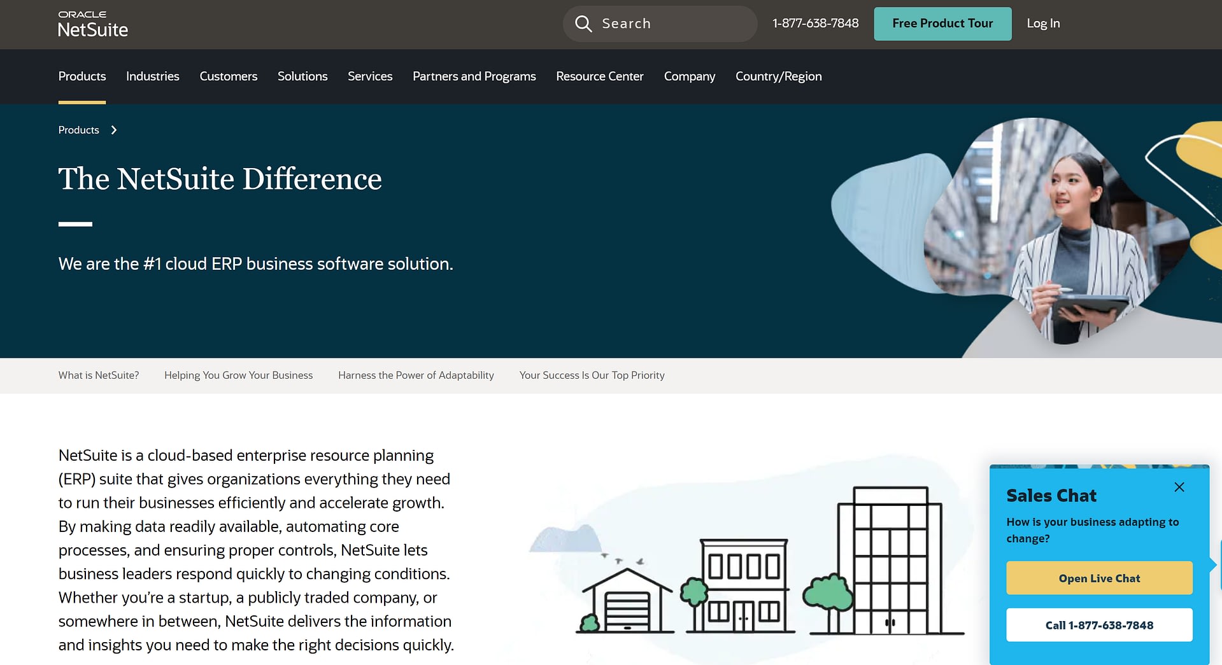Click the Oracle NetSuite logo
The image size is (1222, 665).
(93, 24)
